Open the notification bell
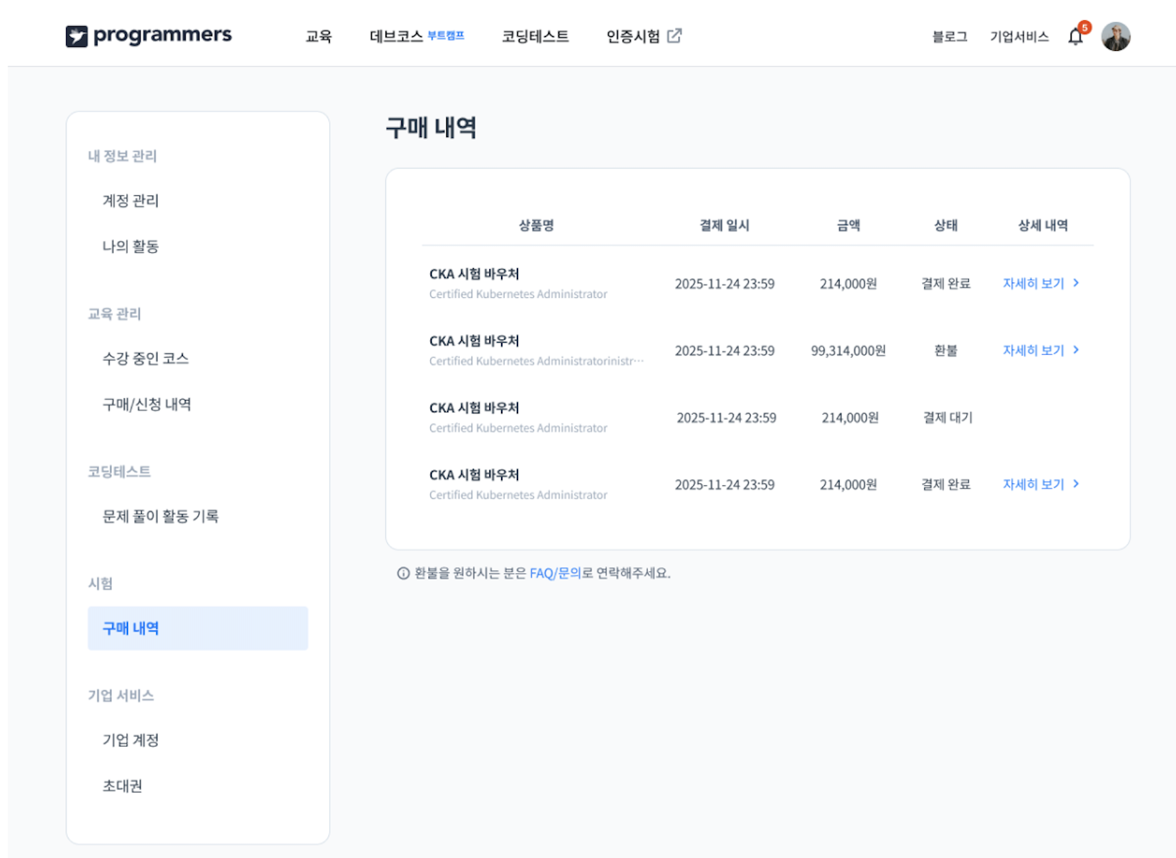This screenshot has width=1176, height=858. coord(1075,37)
